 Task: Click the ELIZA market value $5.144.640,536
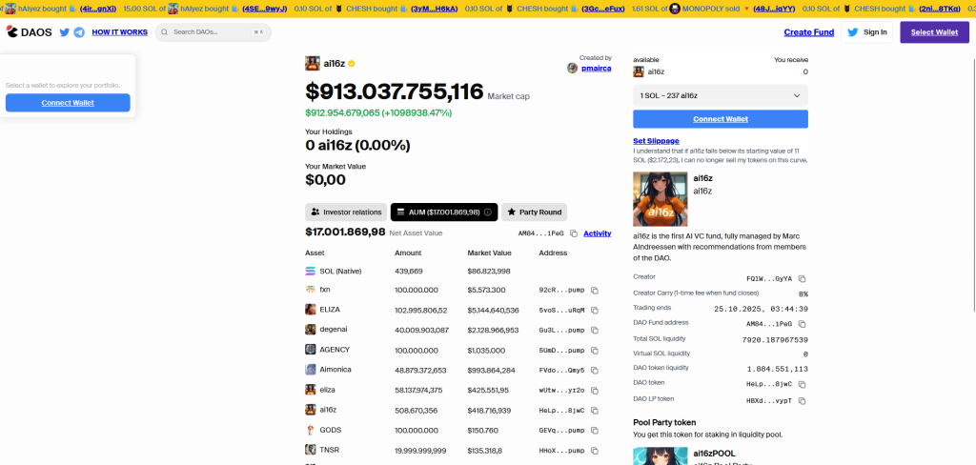493,310
